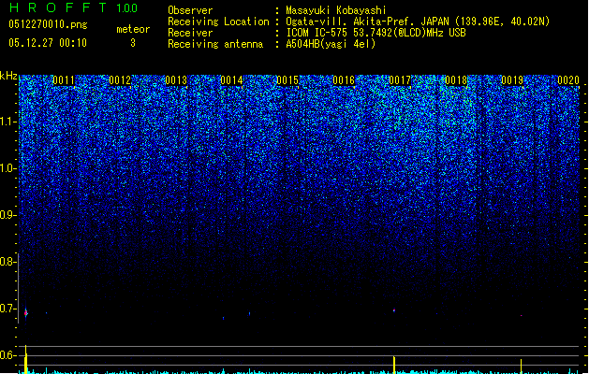
Task: Click the 0.6 kHz axis tick label
Action: (8, 355)
